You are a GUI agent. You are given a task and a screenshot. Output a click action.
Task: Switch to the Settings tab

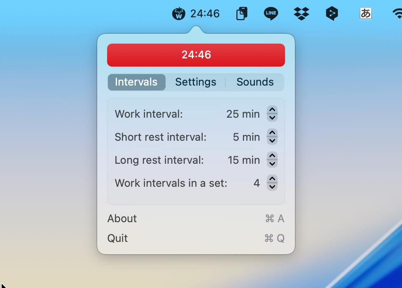pos(196,82)
